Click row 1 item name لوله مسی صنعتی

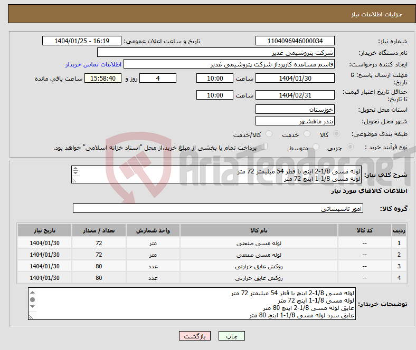259,243
